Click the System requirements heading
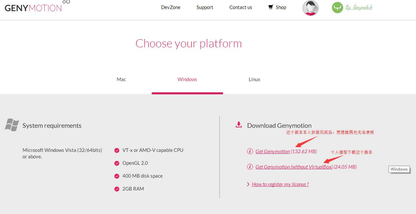Viewport: 416px width, 214px height. click(52, 126)
